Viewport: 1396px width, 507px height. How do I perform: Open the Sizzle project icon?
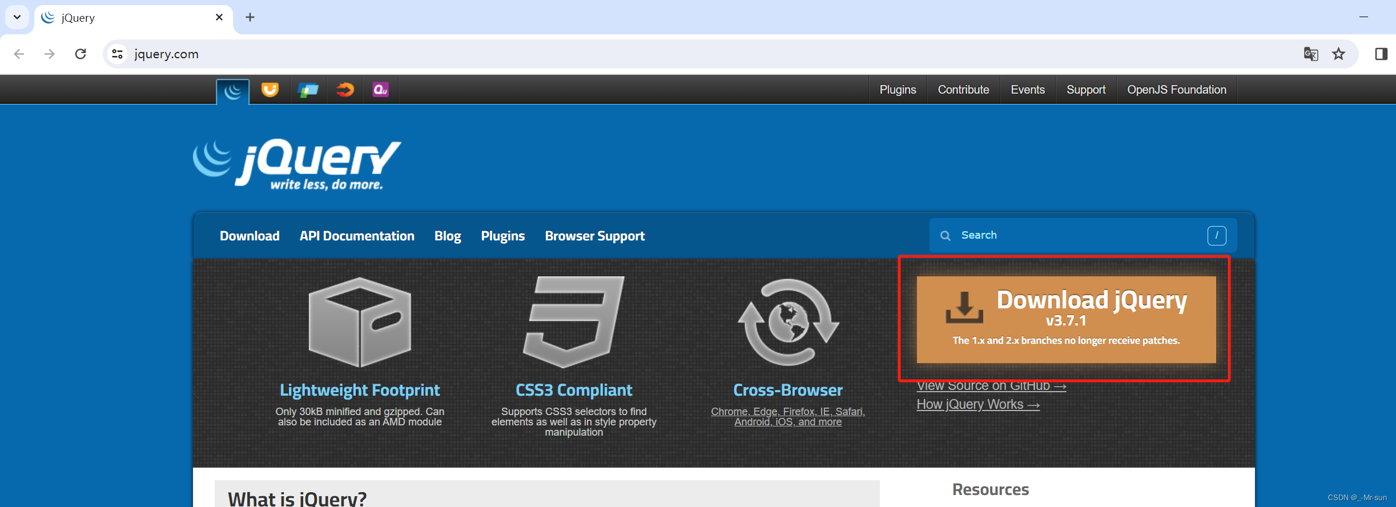(x=345, y=90)
